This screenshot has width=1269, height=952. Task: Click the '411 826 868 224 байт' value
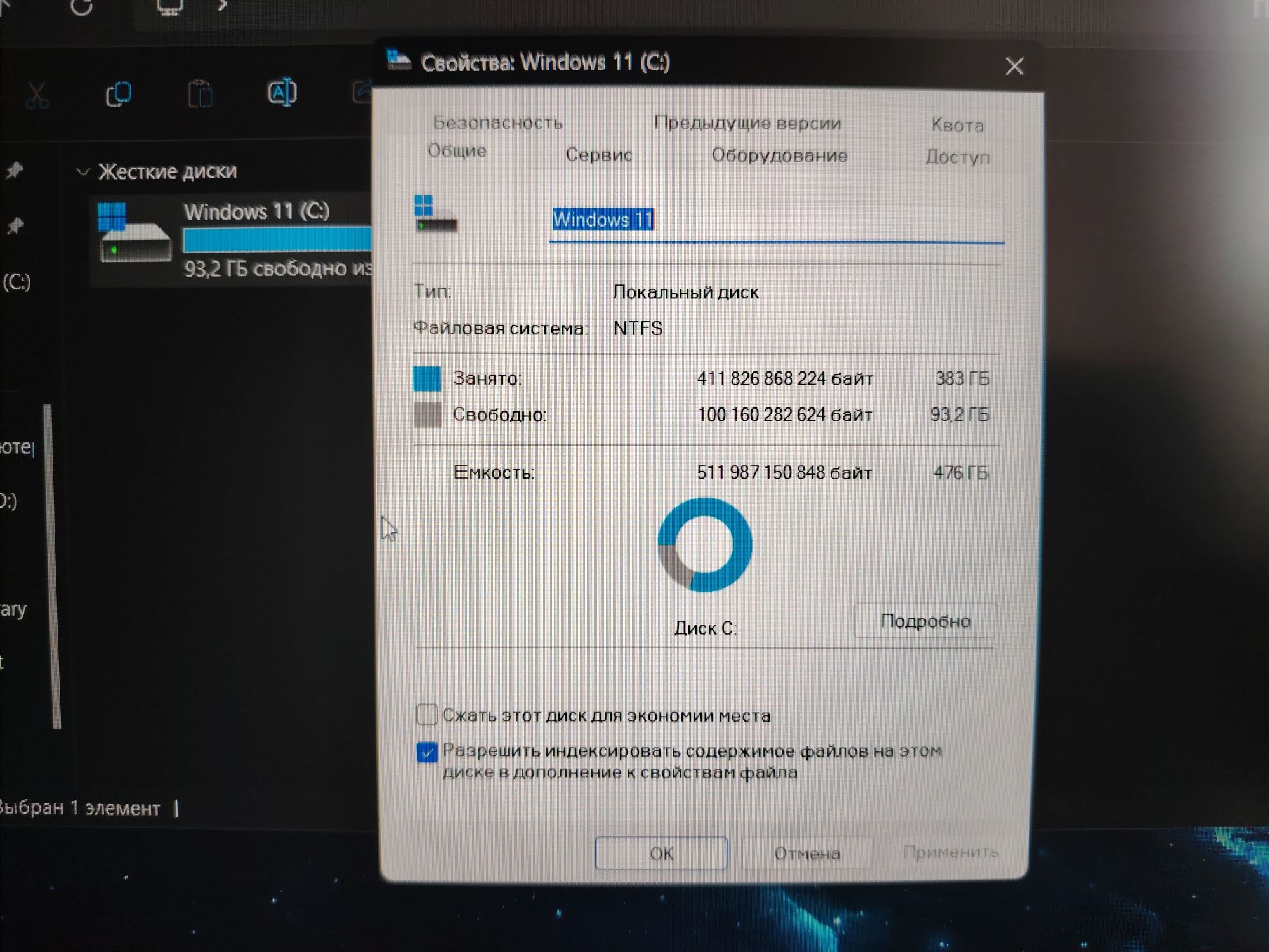(785, 379)
